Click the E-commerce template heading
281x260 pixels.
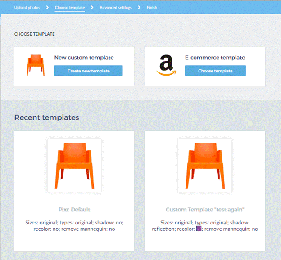(x=215, y=58)
